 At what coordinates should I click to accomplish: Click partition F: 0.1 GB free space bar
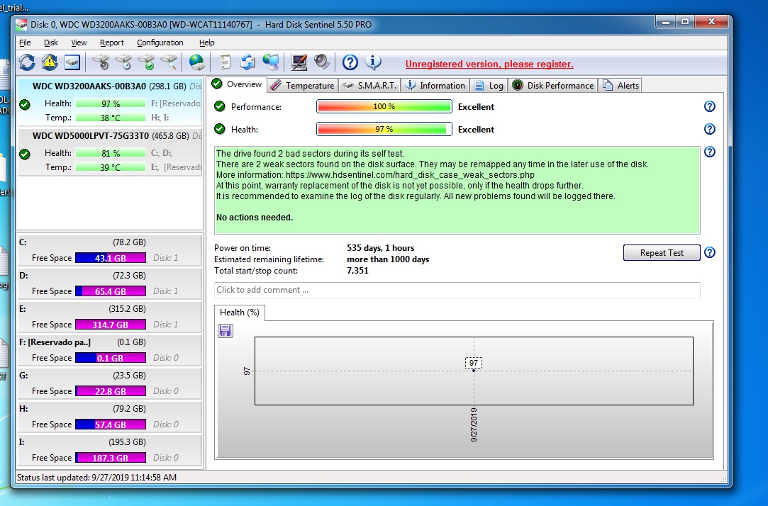(x=111, y=358)
